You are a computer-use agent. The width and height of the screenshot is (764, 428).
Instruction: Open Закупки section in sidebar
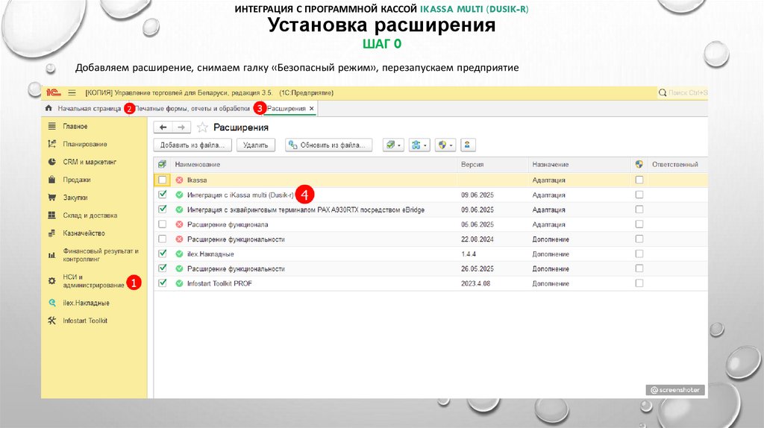point(75,198)
